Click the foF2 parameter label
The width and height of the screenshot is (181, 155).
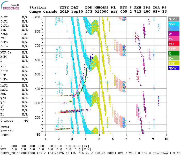coord(4,17)
